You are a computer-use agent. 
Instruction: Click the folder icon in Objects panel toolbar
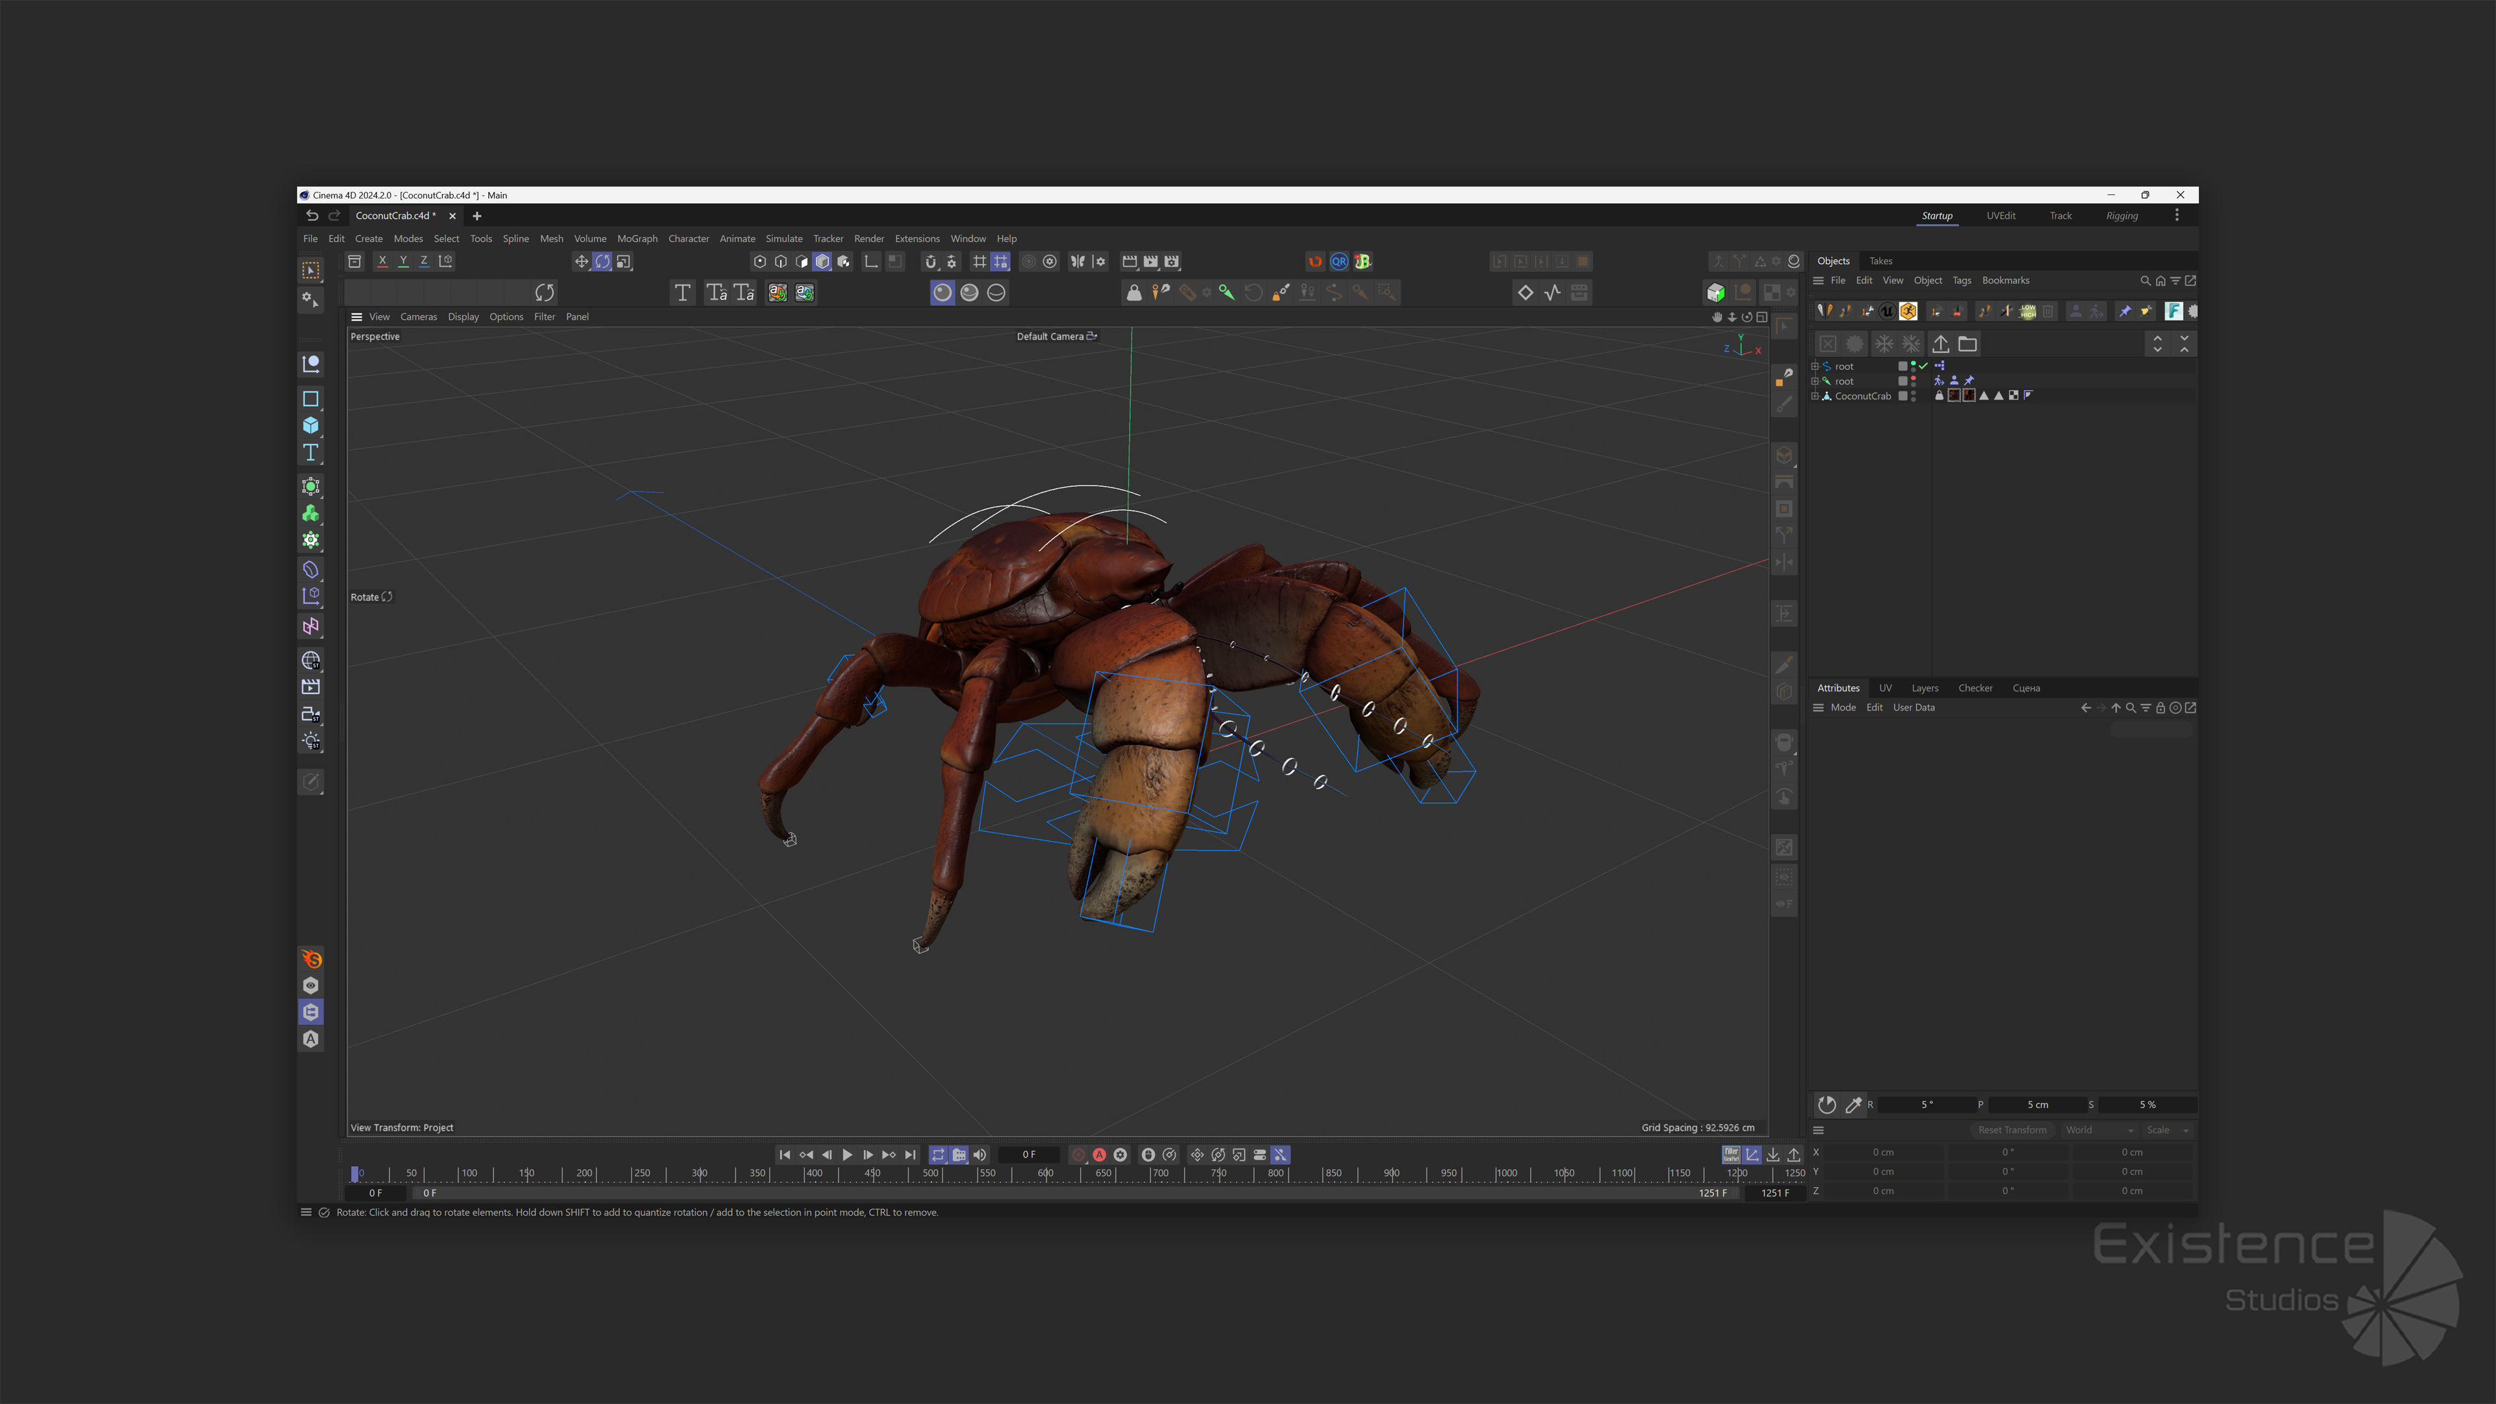(1967, 344)
